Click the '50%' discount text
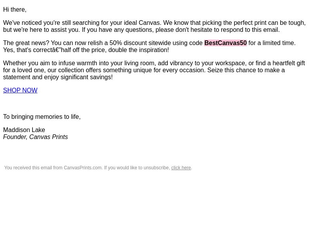 (x=115, y=43)
